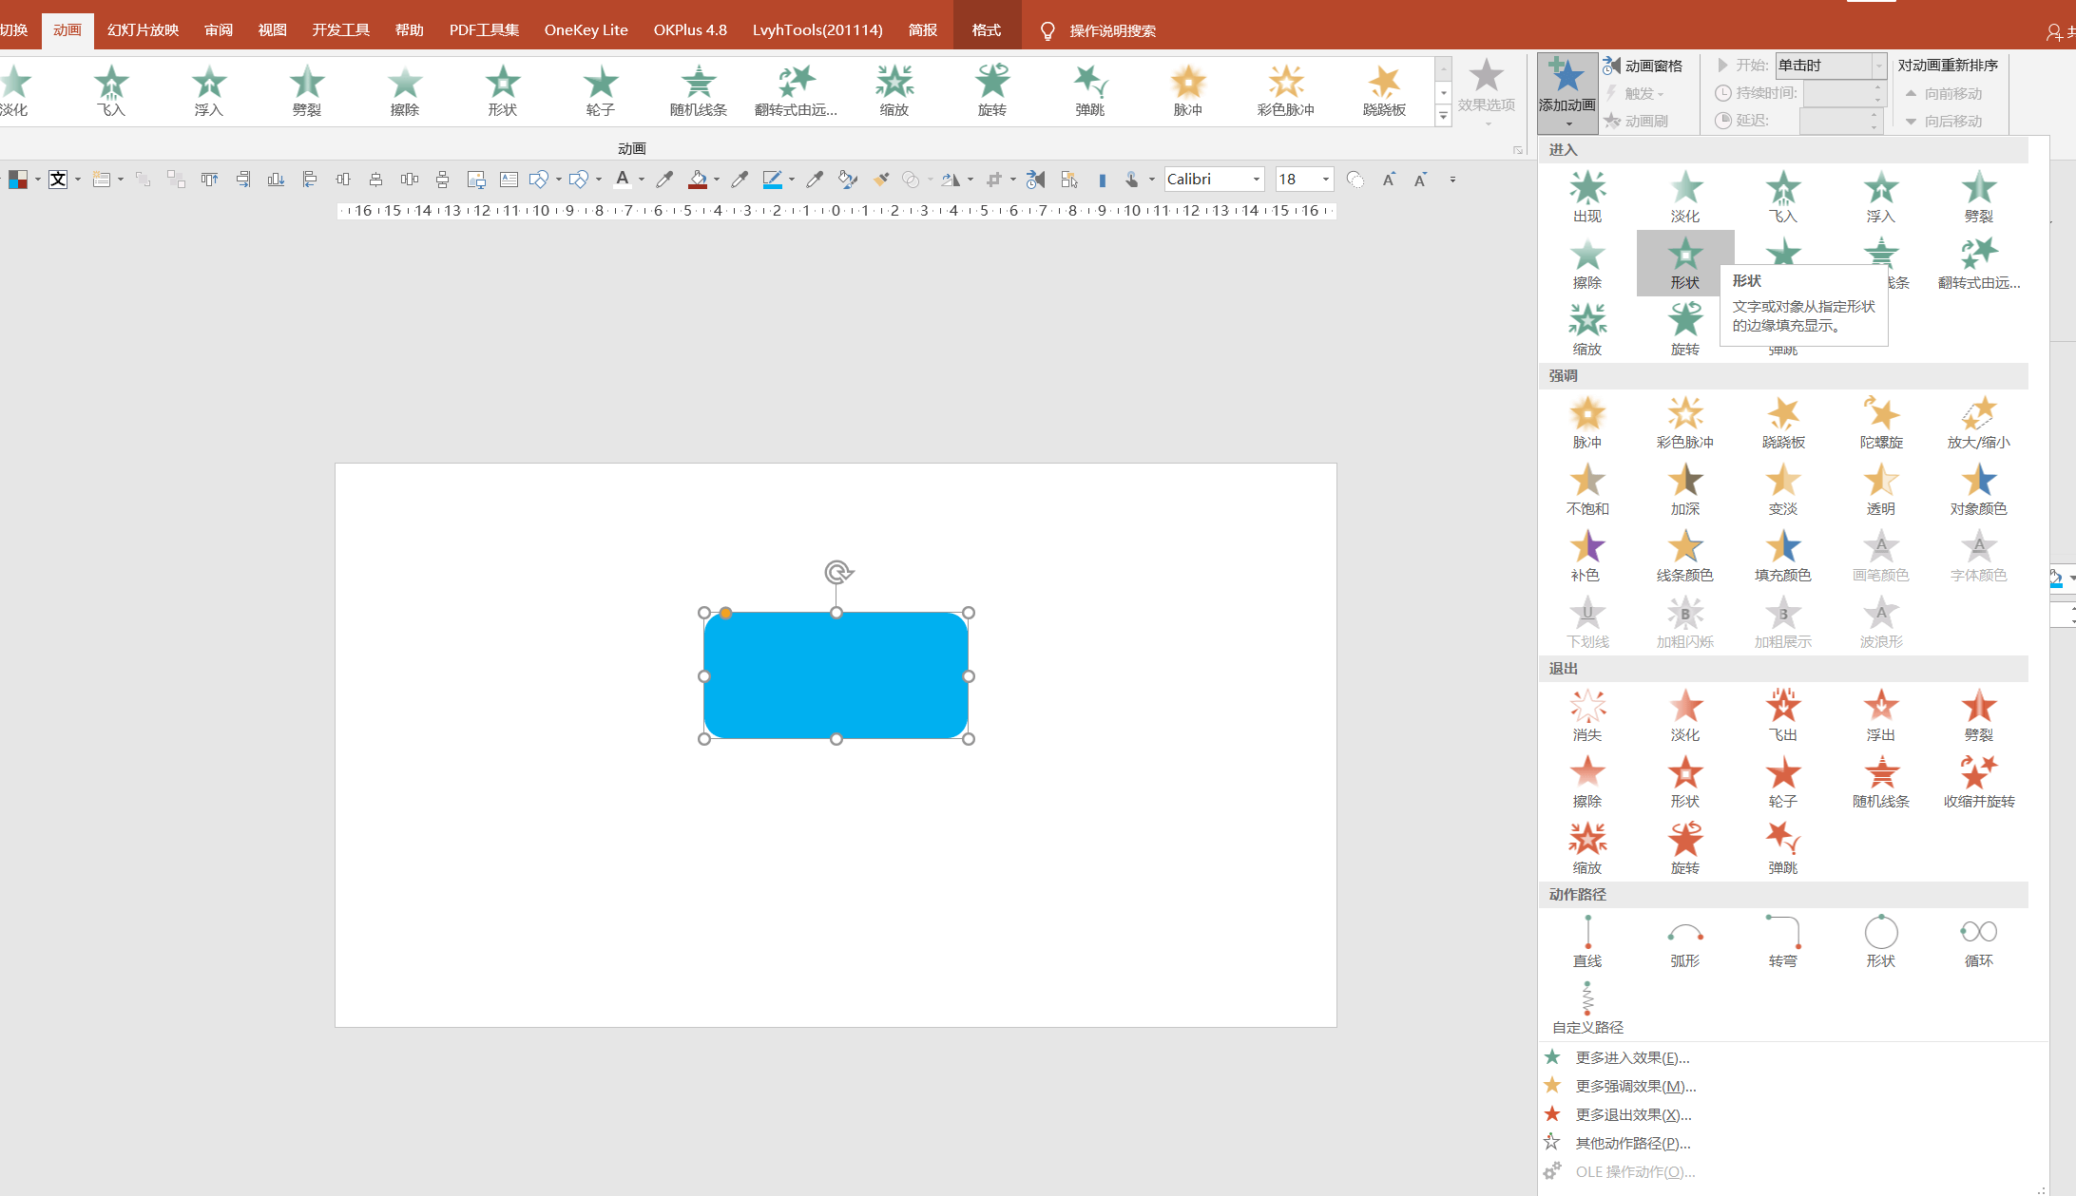
Task: Open the font size 18 dropdown
Action: click(x=1326, y=180)
